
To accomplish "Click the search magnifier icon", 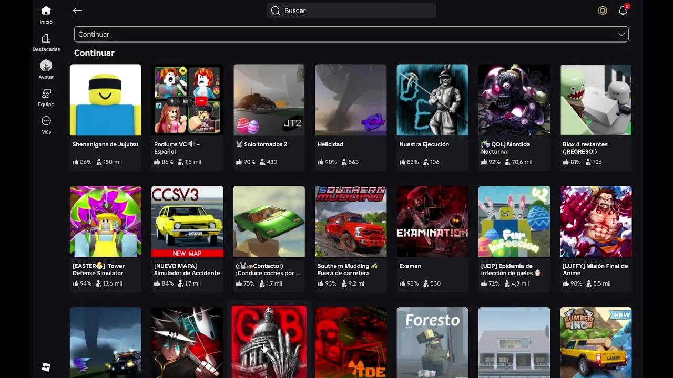I will 276,10.
